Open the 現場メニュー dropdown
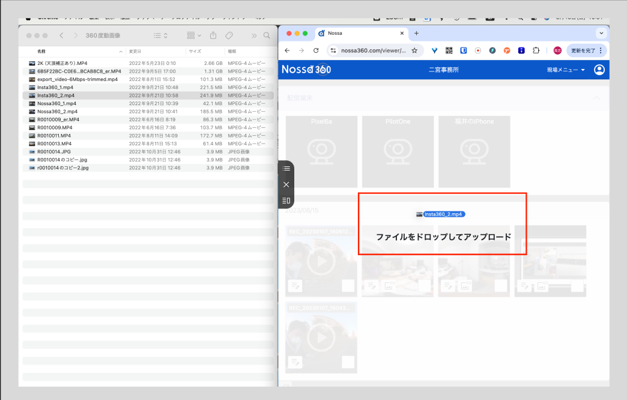The height and width of the screenshot is (400, 627). (x=565, y=70)
